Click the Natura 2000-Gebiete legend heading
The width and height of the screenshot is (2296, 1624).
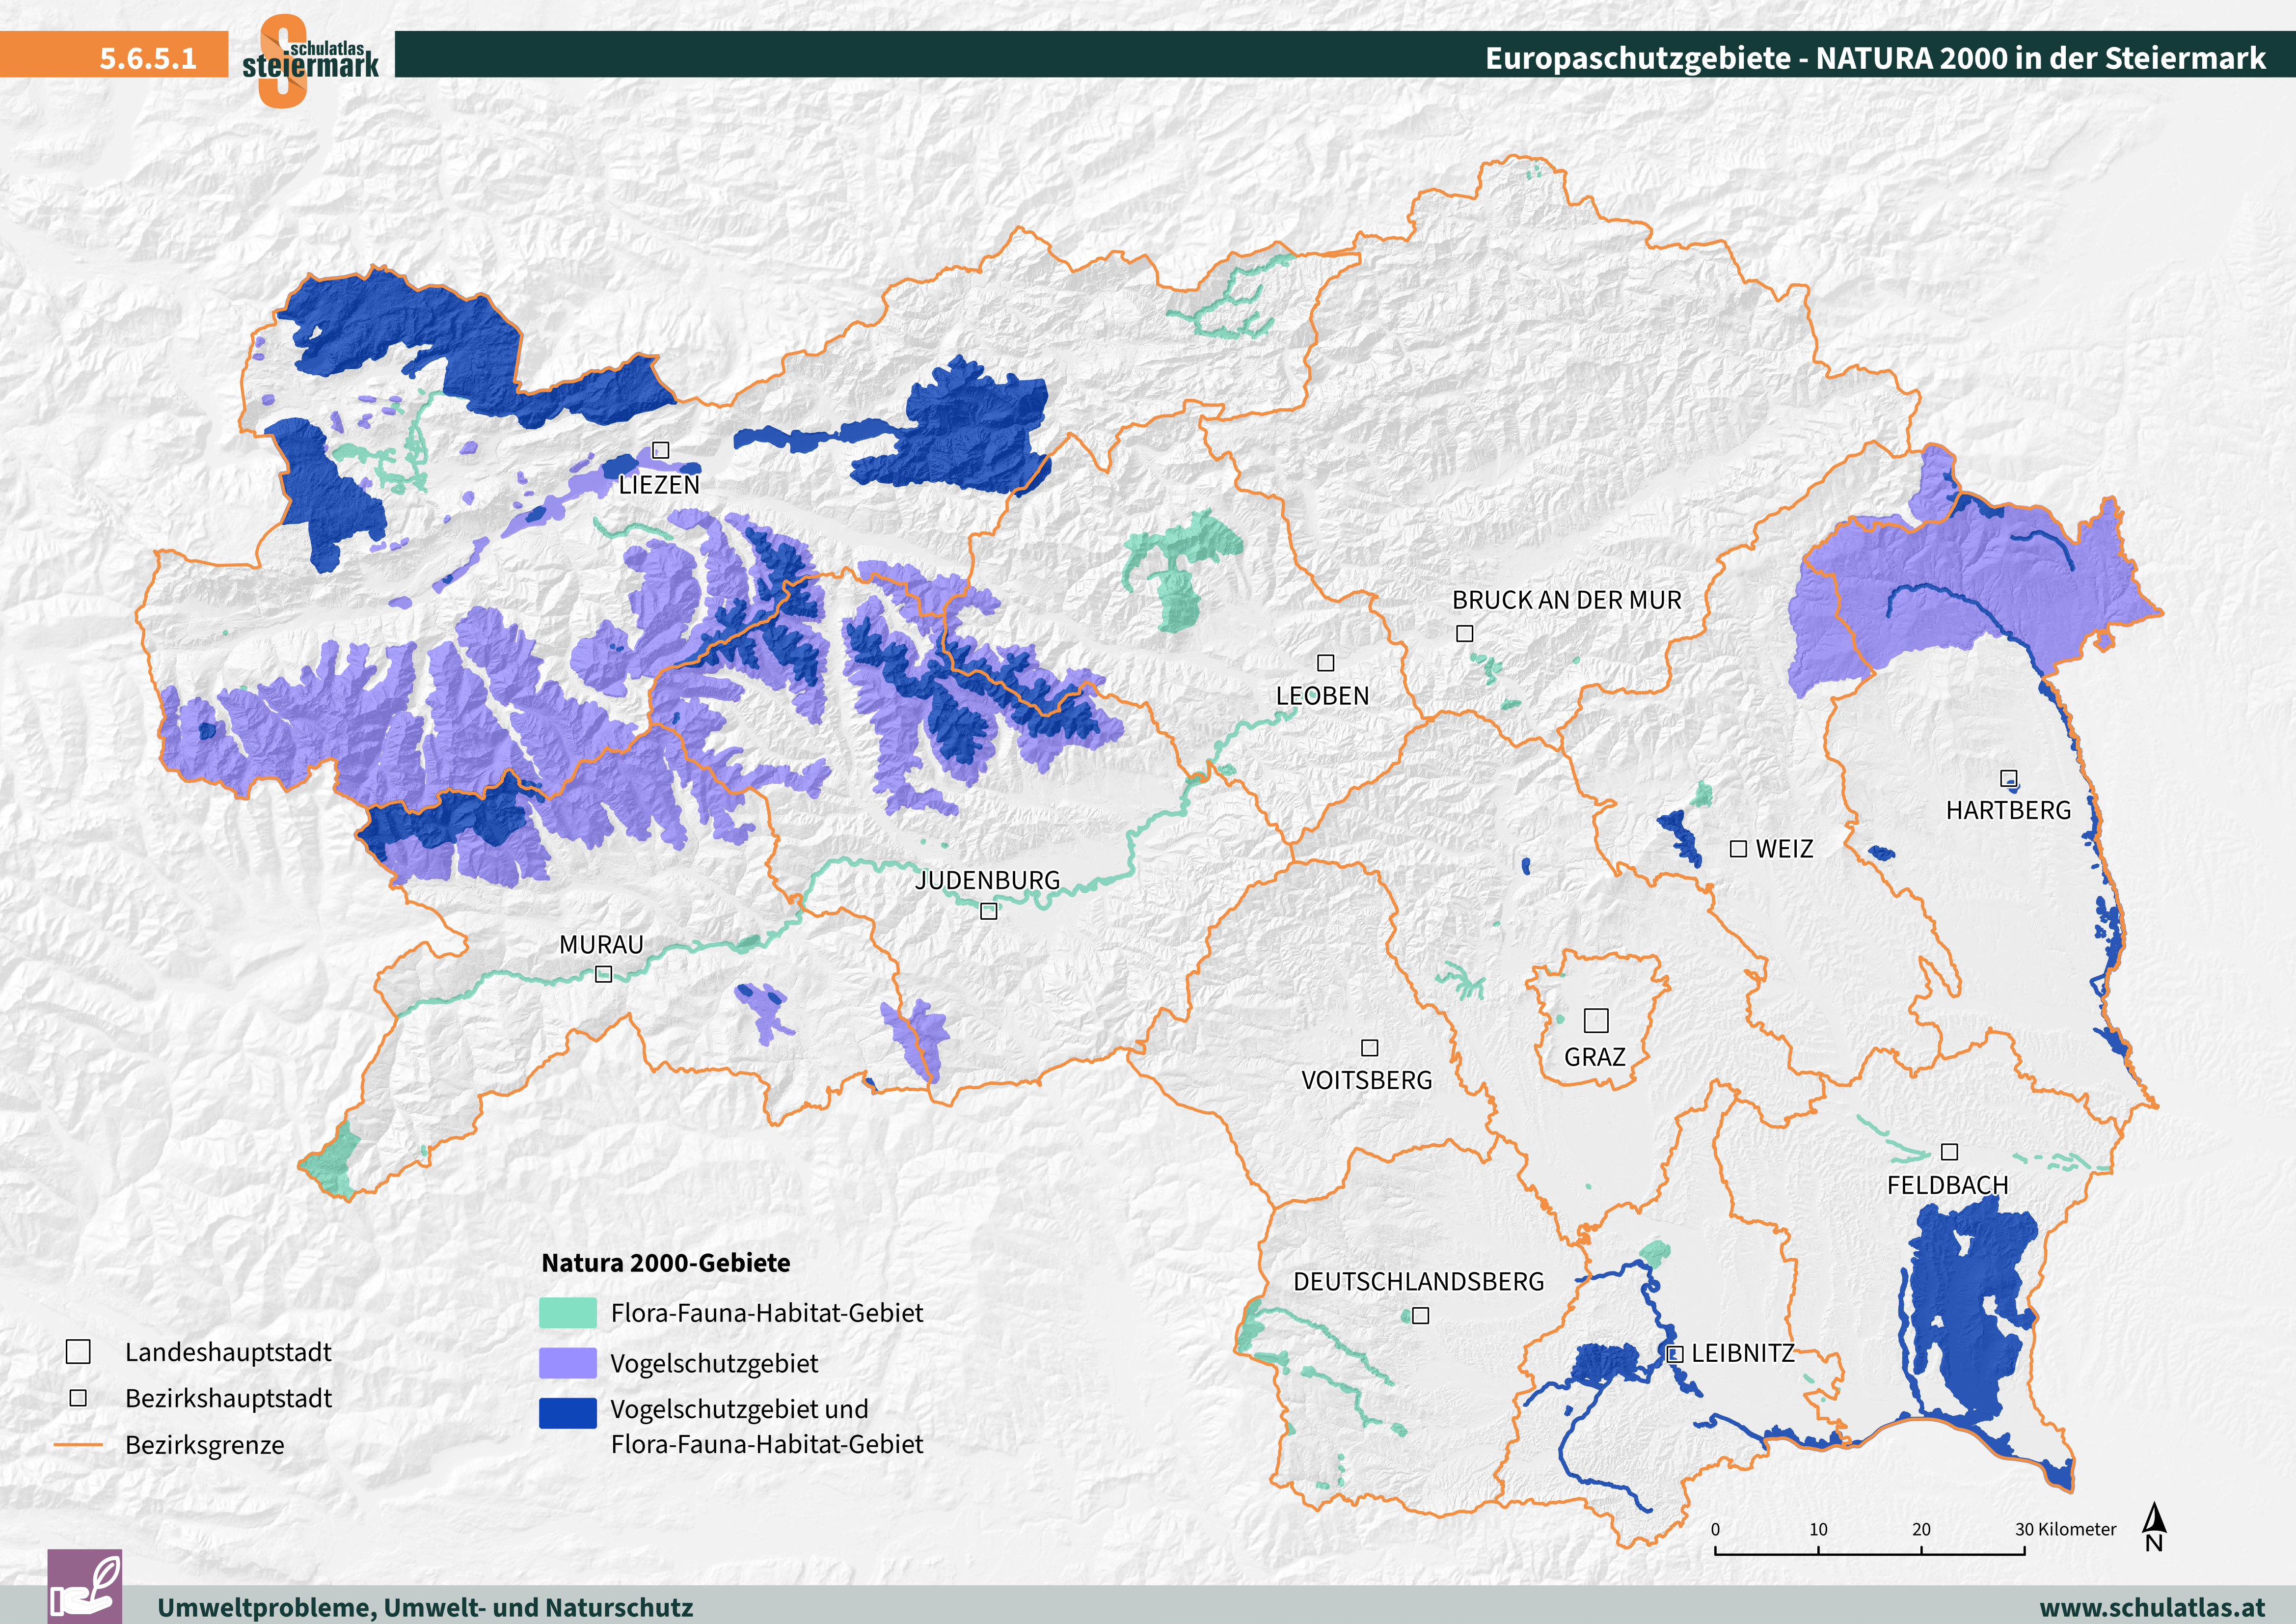pos(666,1263)
